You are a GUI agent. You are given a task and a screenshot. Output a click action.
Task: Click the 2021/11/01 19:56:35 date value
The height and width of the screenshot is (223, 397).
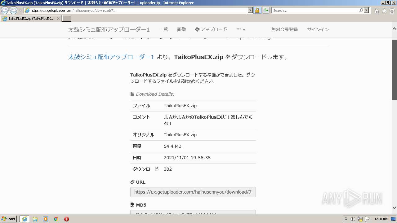187,158
